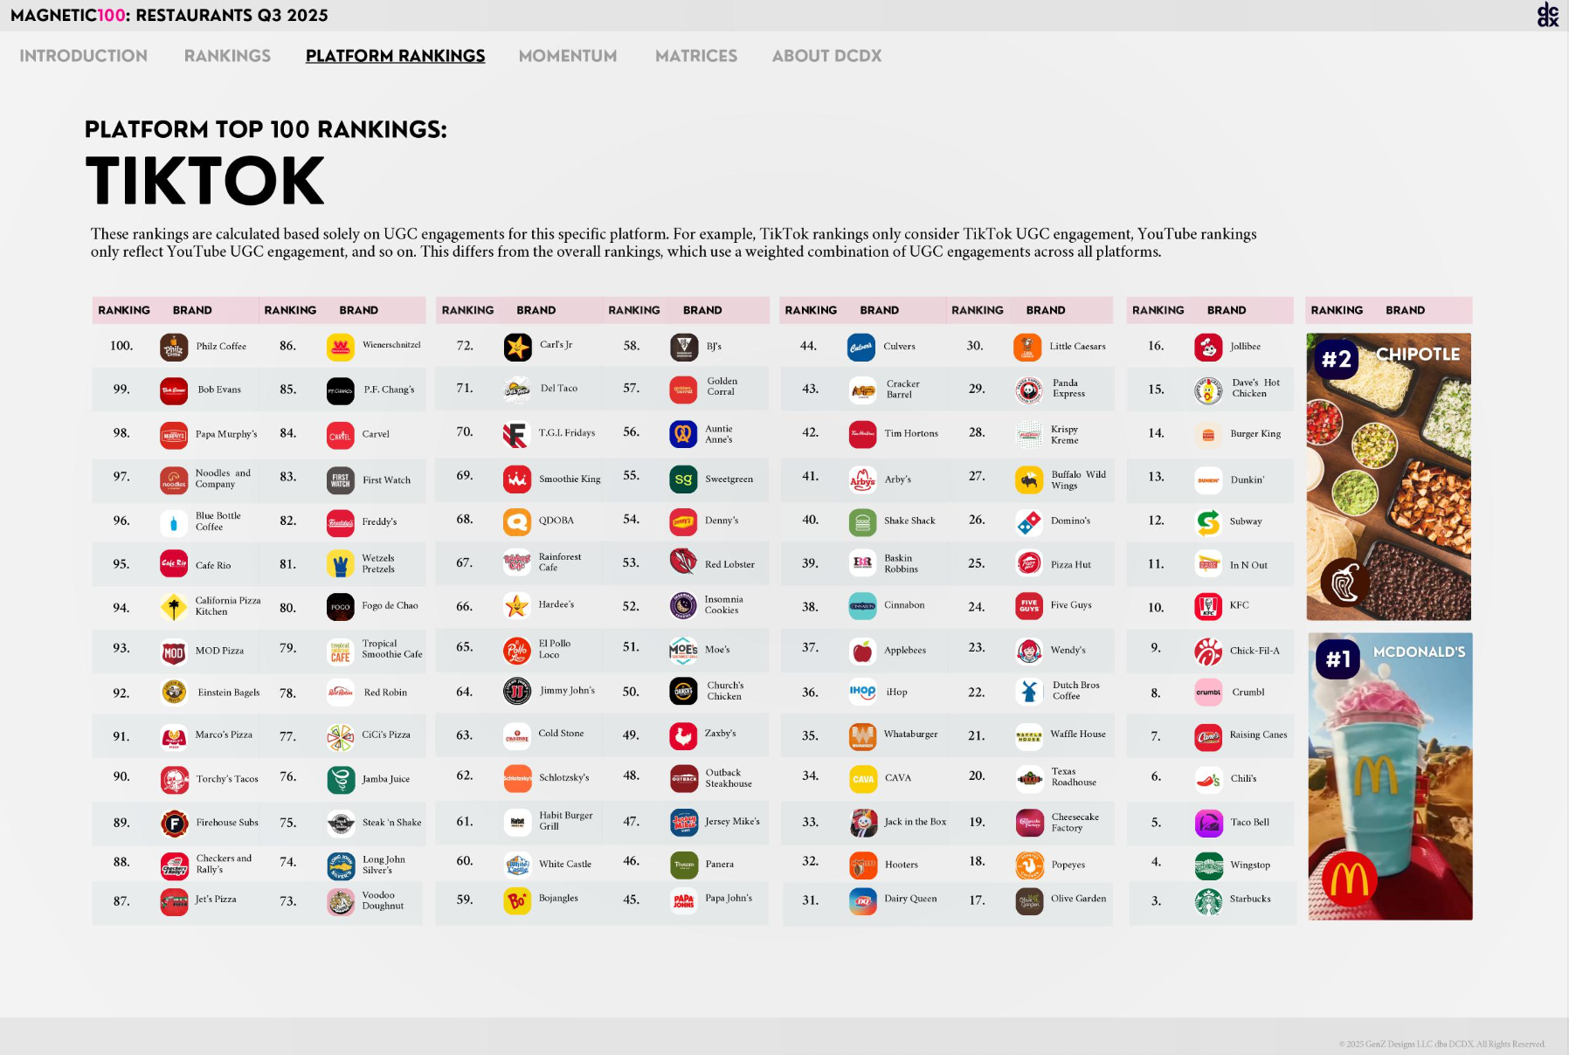Click the Magnetic100 report title
Screen dimensions: 1569x1055
tap(169, 15)
